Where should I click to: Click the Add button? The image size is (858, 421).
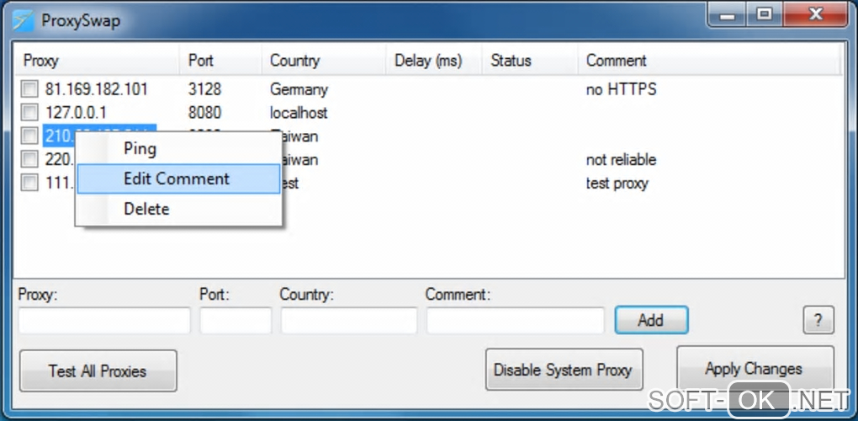coord(651,320)
